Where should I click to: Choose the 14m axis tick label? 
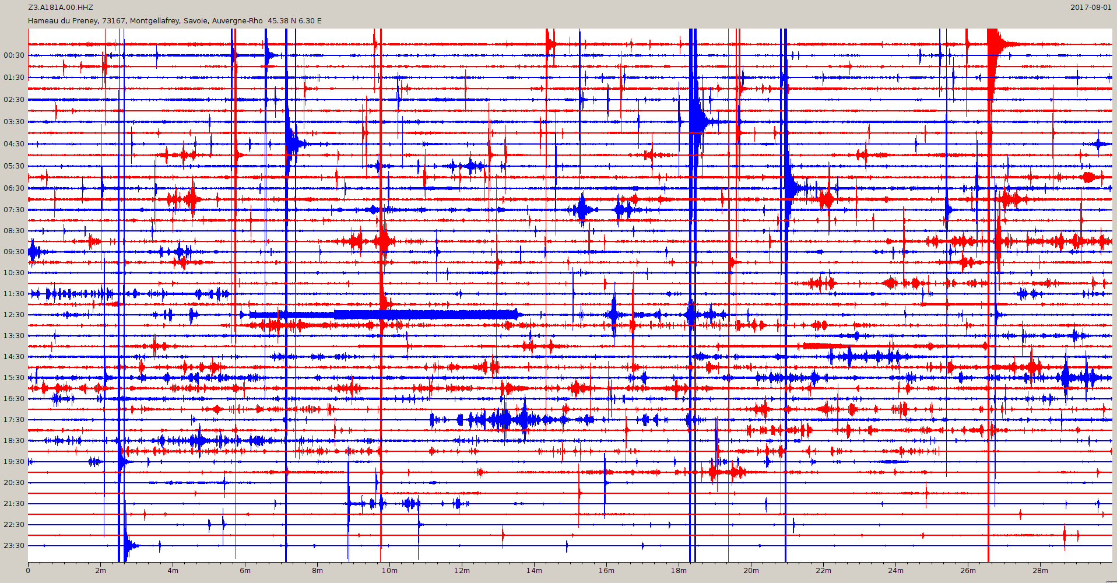[x=534, y=571]
